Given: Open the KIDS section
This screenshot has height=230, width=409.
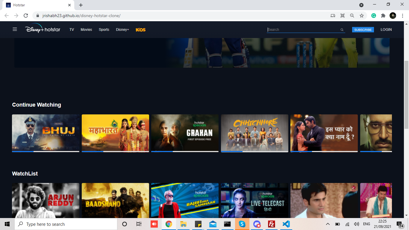Looking at the screenshot, I should click(x=140, y=30).
